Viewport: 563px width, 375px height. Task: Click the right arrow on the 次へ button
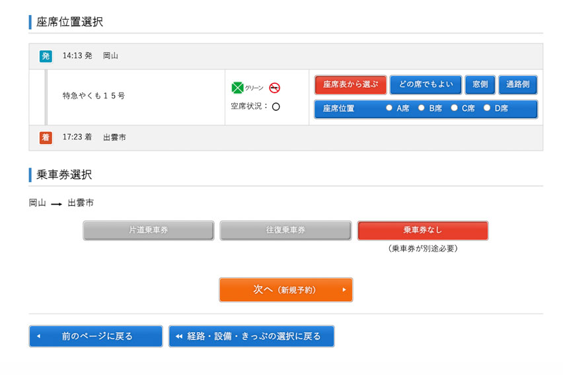(x=344, y=290)
